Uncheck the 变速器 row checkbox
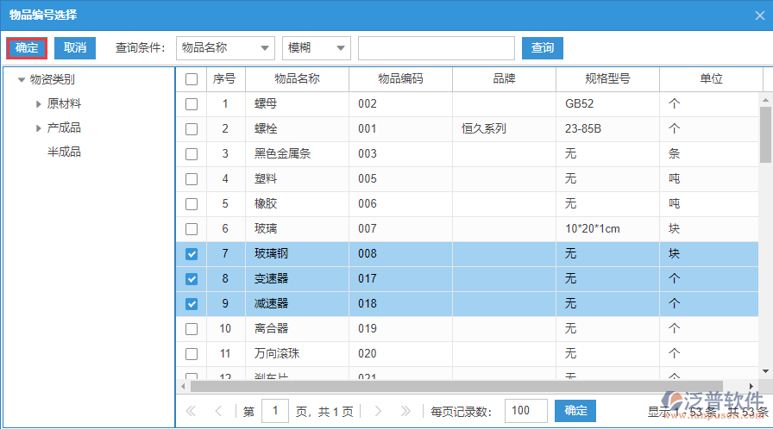Viewport: 773px width, 429px height. [x=192, y=279]
